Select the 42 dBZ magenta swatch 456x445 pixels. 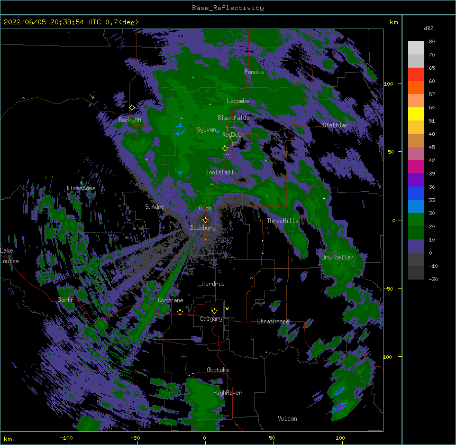point(416,166)
